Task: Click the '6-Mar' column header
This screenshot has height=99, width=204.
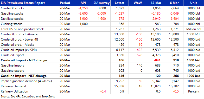Action: tap(174, 3)
